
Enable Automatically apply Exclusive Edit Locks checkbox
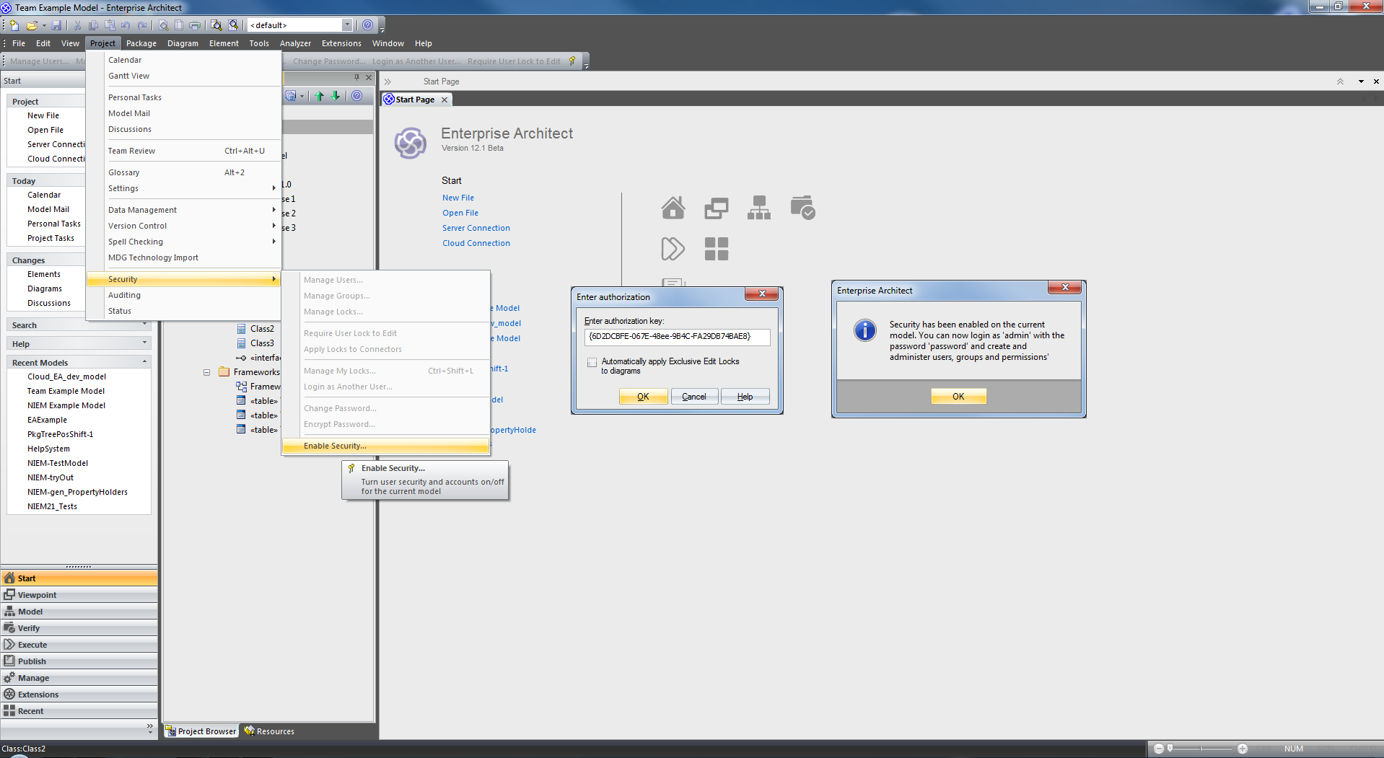[592, 362]
